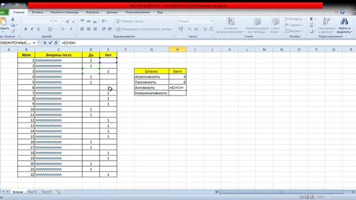Open Sort and Filter (Сортировка и фильтр)

[x=327, y=26]
